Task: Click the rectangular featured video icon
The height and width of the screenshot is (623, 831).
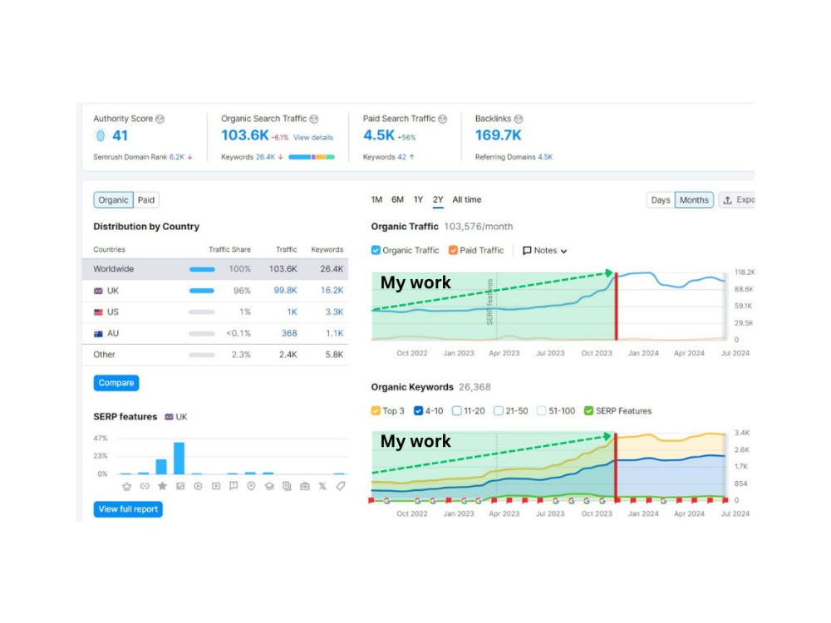Action: (x=216, y=486)
